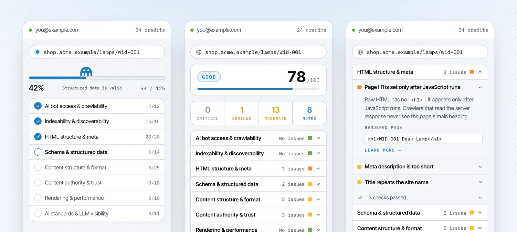Click yellow status square for Content authority & trust
The height and width of the screenshot is (232, 517).
tap(310, 215)
